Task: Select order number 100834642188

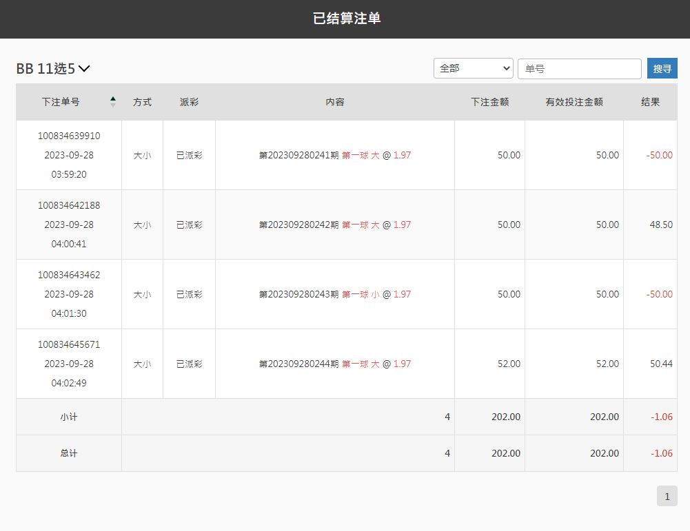Action: coord(69,205)
